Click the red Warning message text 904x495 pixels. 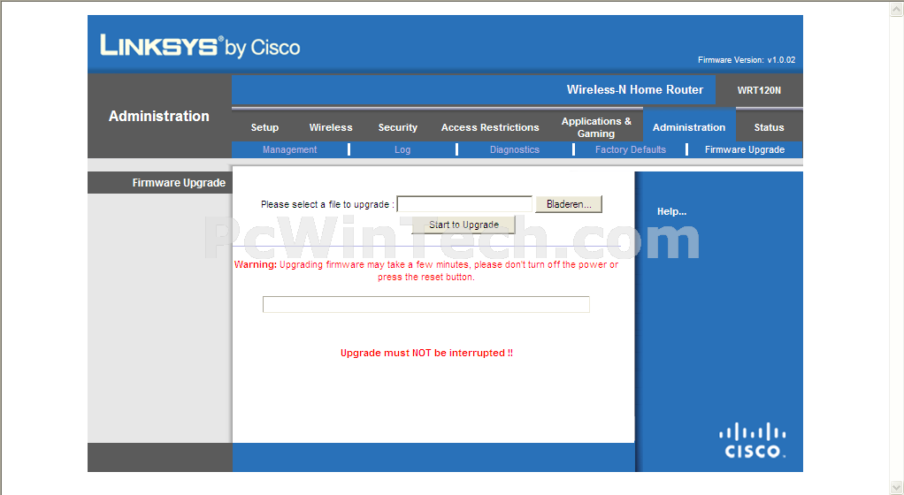426,270
